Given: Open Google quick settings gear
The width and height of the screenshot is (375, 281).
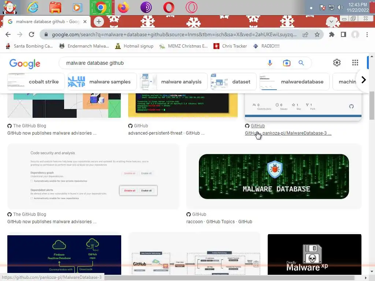Looking at the screenshot, I should pos(337,63).
